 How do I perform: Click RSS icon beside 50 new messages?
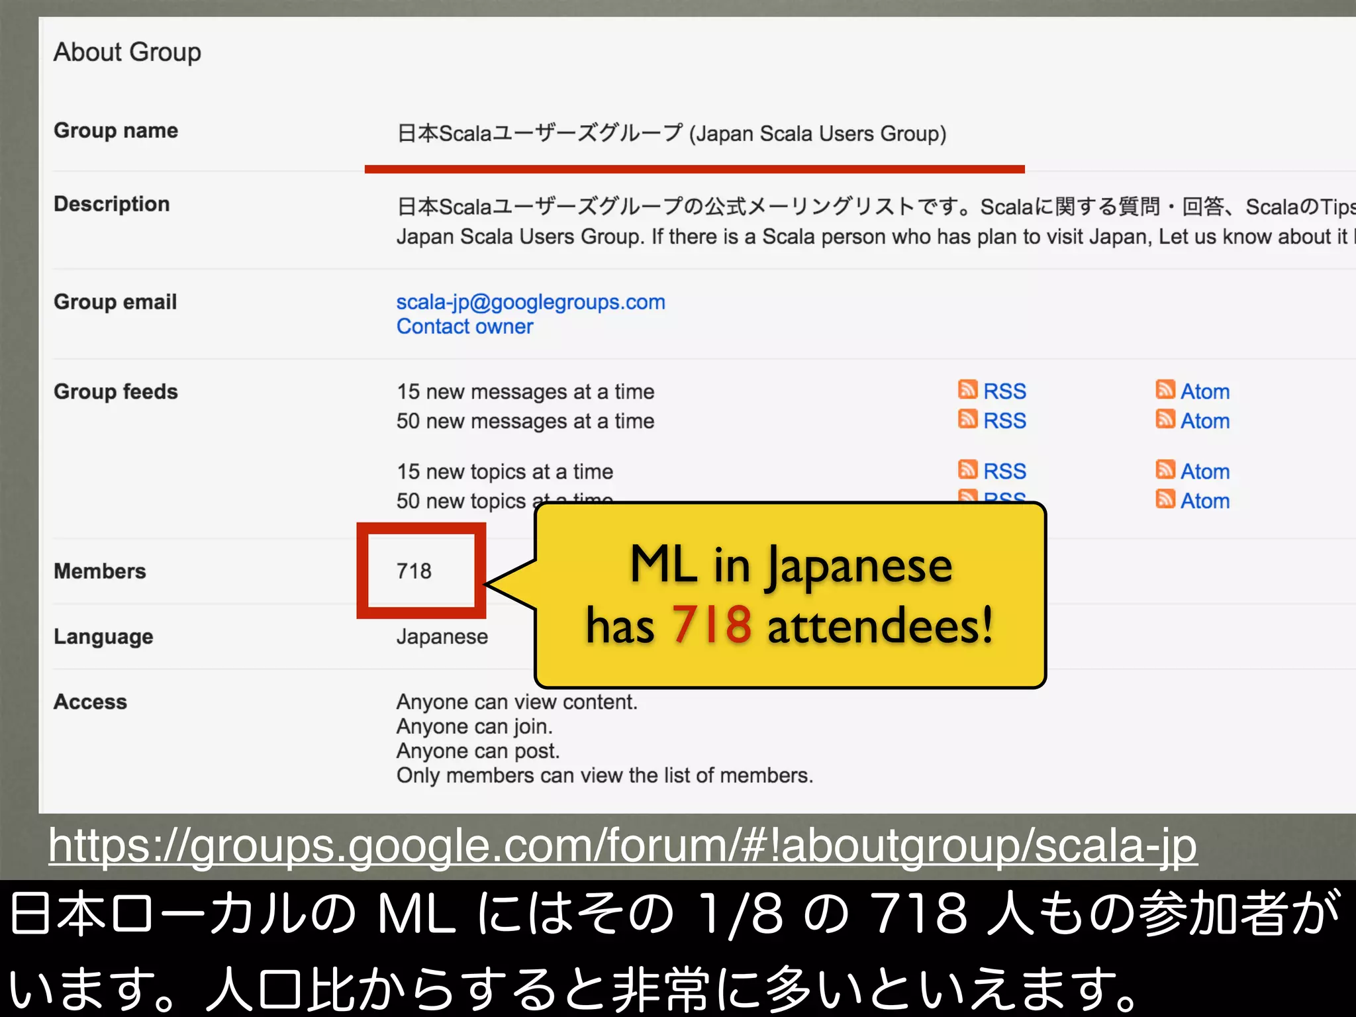click(968, 418)
